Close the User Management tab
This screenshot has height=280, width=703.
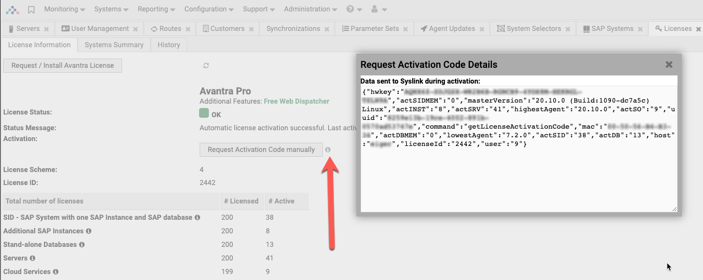(x=136, y=29)
